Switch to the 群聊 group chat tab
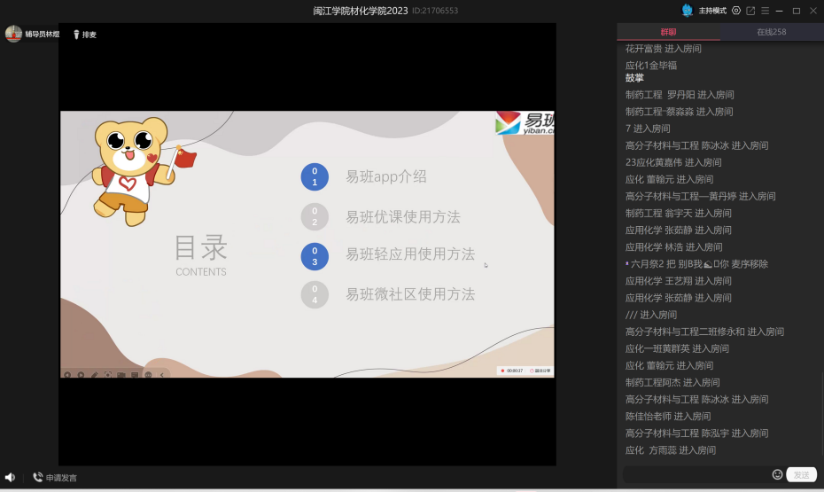 [x=668, y=32]
